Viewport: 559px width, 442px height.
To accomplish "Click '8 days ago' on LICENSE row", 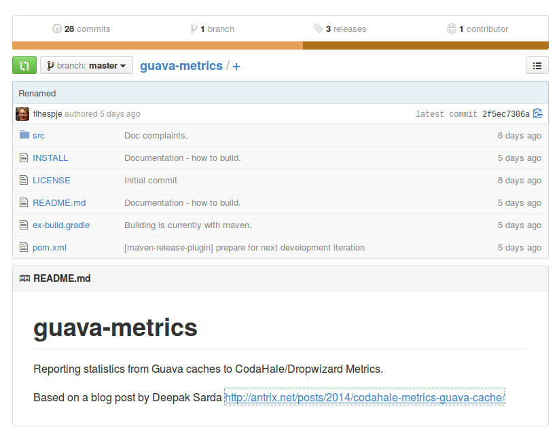I will (520, 181).
